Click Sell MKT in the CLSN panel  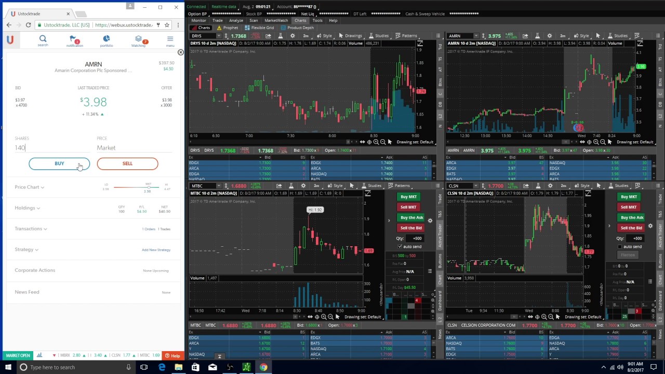628,207
